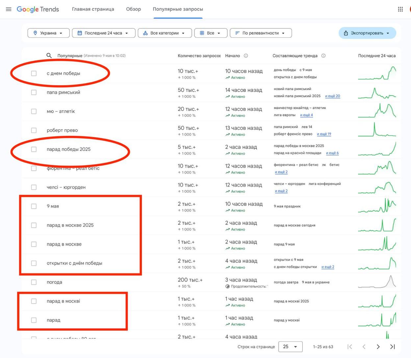The height and width of the screenshot is (358, 411).
Task: Jump to last page arrow
Action: [x=392, y=346]
